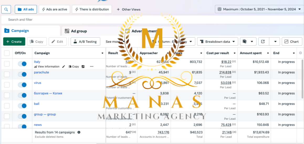Click the green Create button
This screenshot has height=144, width=304.
[x=14, y=41]
